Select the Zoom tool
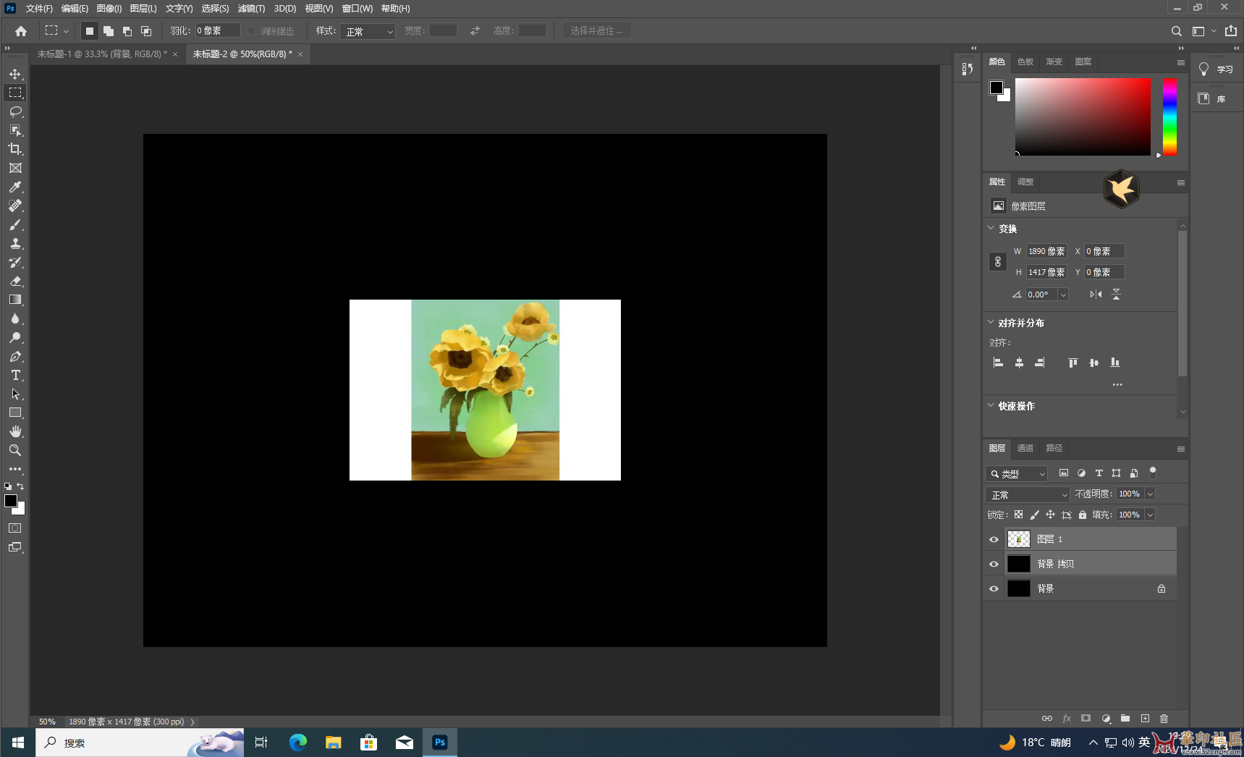Screen dimensions: 1244x757 click(x=15, y=450)
